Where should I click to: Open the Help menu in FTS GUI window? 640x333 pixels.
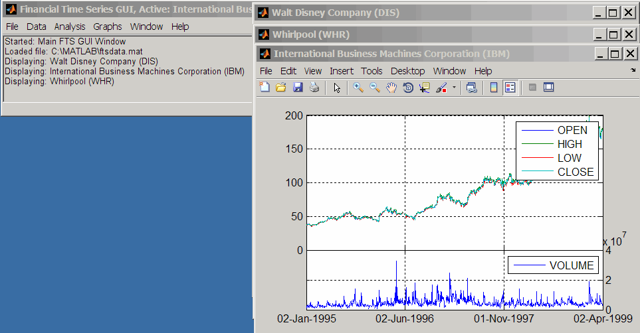180,27
